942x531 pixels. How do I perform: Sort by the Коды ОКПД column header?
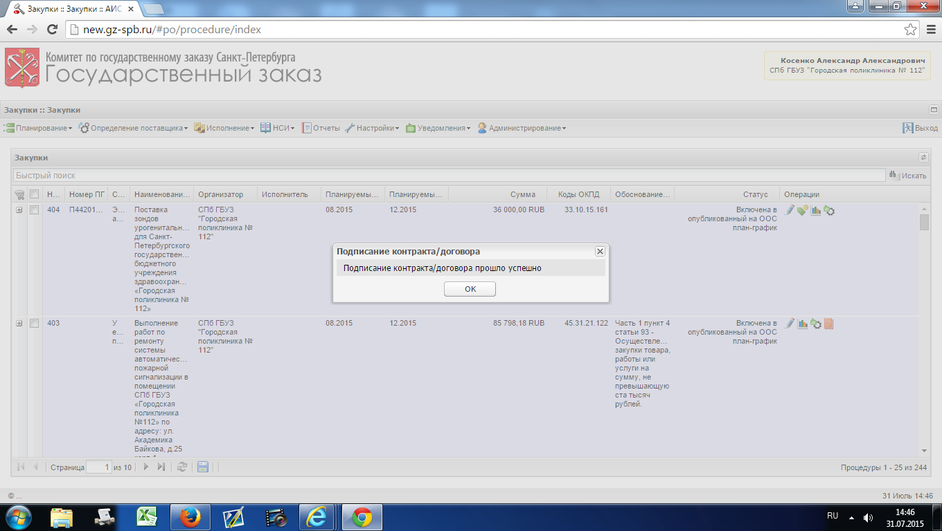coord(578,194)
